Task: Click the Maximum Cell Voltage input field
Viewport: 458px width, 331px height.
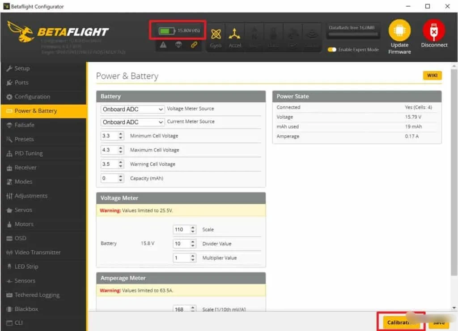Action: pyautogui.click(x=112, y=150)
